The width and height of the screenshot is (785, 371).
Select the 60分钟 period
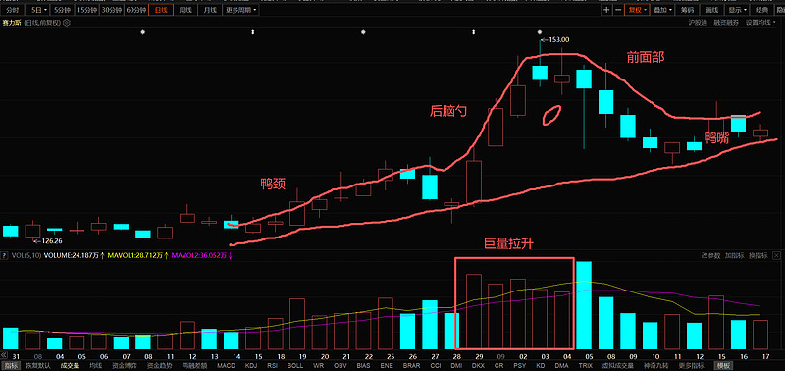(136, 10)
